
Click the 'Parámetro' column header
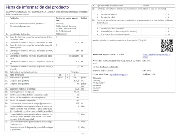14,18
